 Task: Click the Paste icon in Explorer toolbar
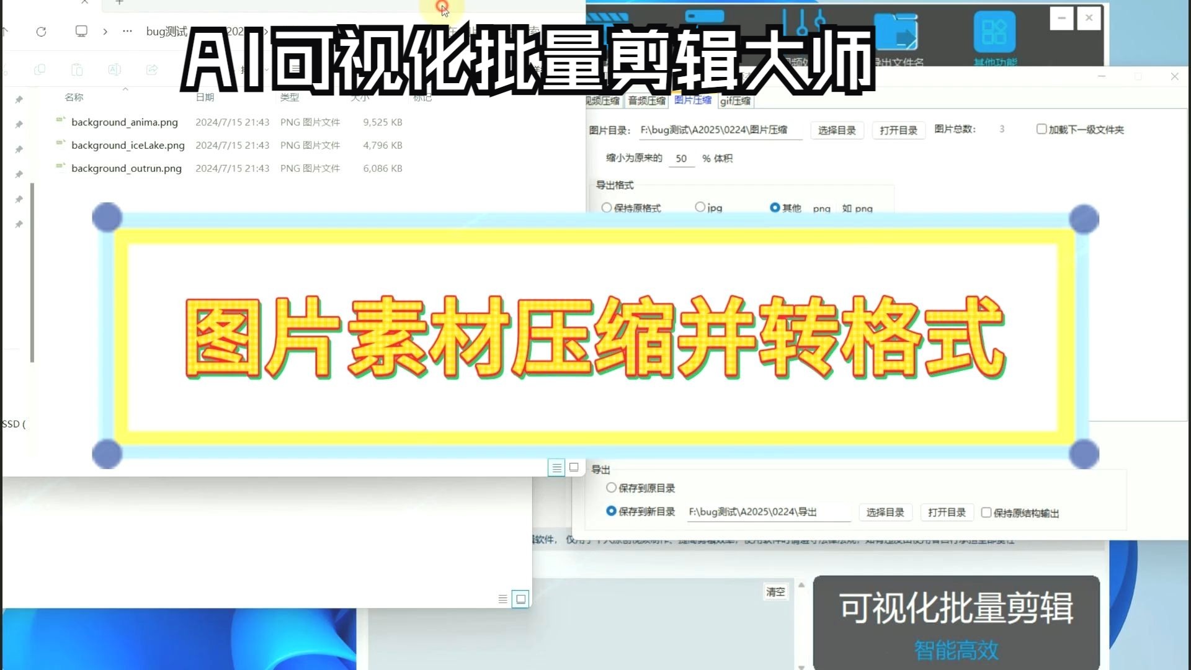(x=77, y=69)
